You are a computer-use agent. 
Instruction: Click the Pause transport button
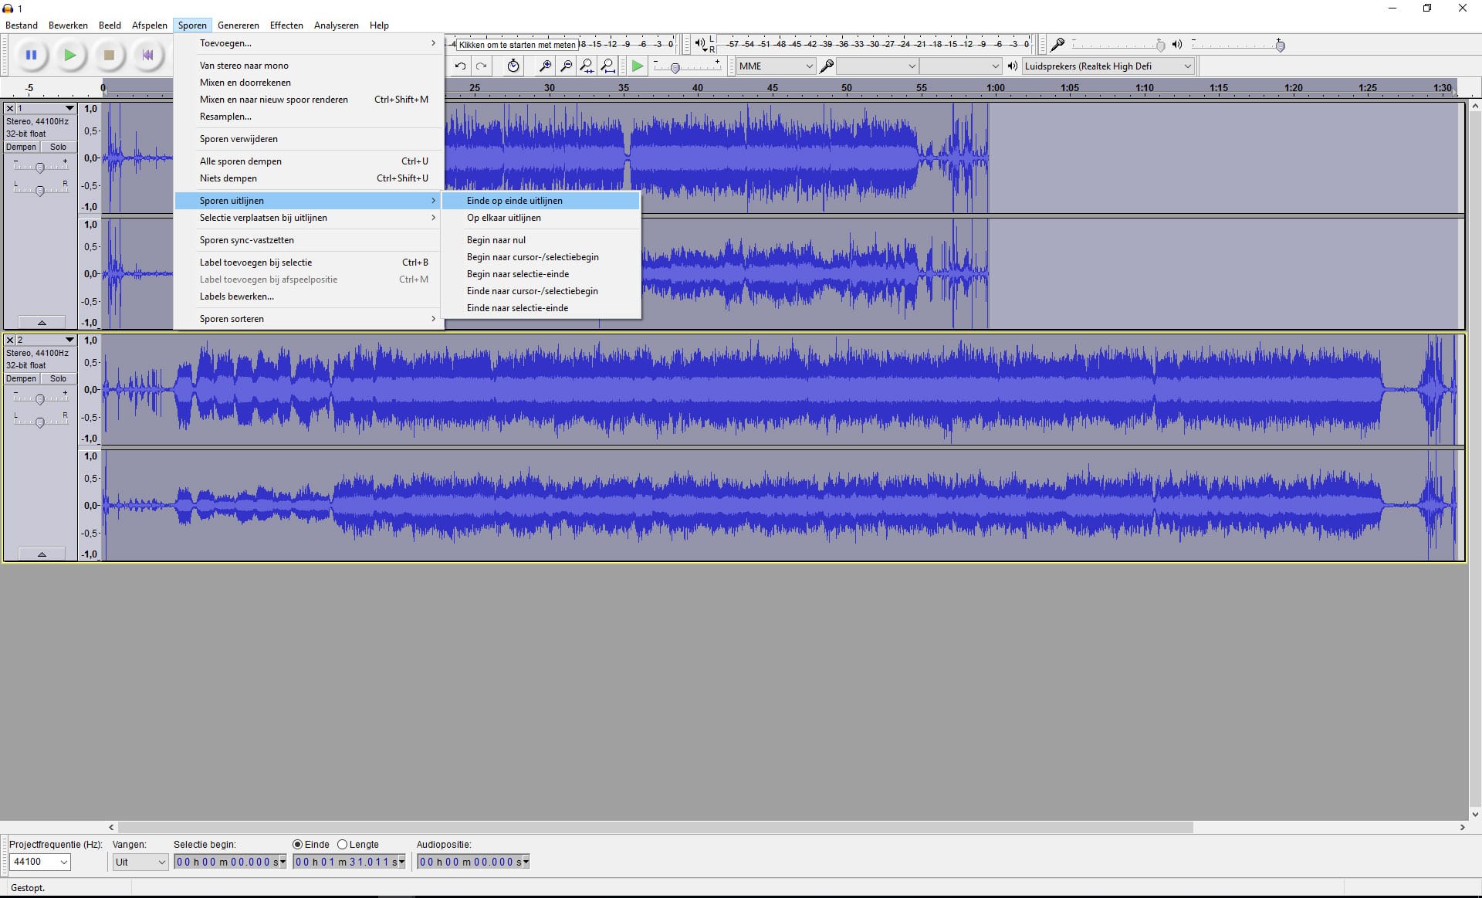(x=31, y=55)
